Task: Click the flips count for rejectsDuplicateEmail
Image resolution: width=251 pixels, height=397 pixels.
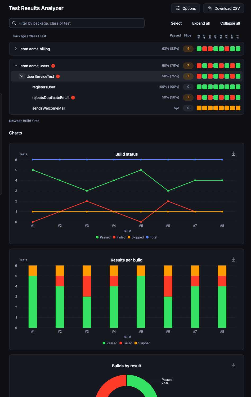Action: [188, 97]
